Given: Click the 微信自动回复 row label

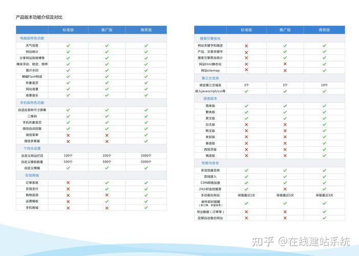Looking at the screenshot, I should tap(32, 129).
